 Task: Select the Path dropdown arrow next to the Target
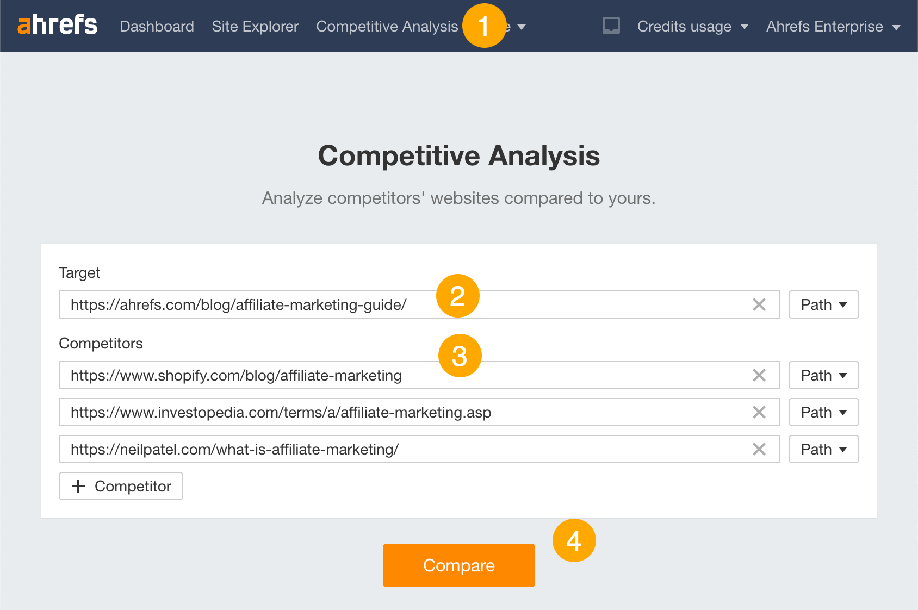[842, 305]
